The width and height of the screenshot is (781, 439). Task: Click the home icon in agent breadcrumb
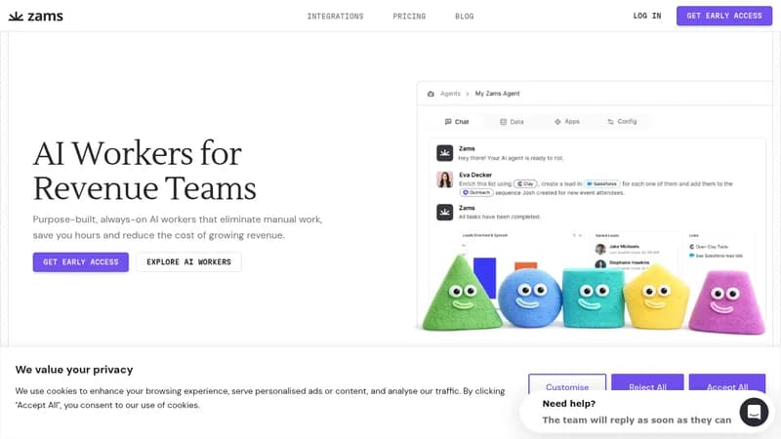click(x=431, y=94)
